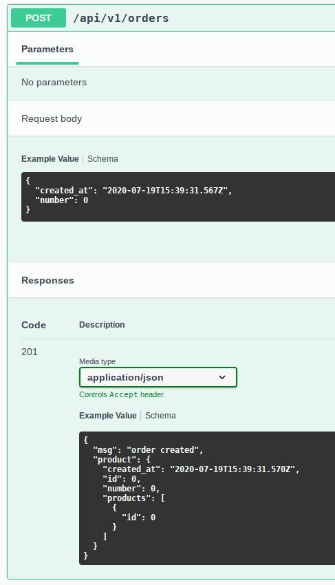
Task: Click the request "created_at" timestamp line
Action: click(x=133, y=190)
